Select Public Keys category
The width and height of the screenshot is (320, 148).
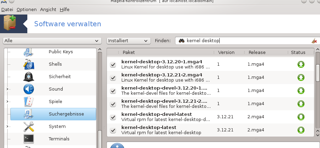(61, 52)
